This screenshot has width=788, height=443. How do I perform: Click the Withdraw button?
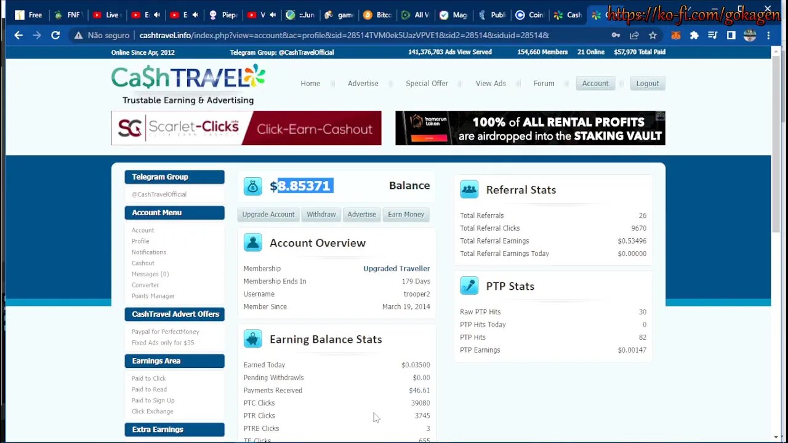point(321,214)
